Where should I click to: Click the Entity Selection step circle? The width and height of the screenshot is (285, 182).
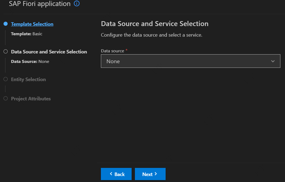point(5,79)
